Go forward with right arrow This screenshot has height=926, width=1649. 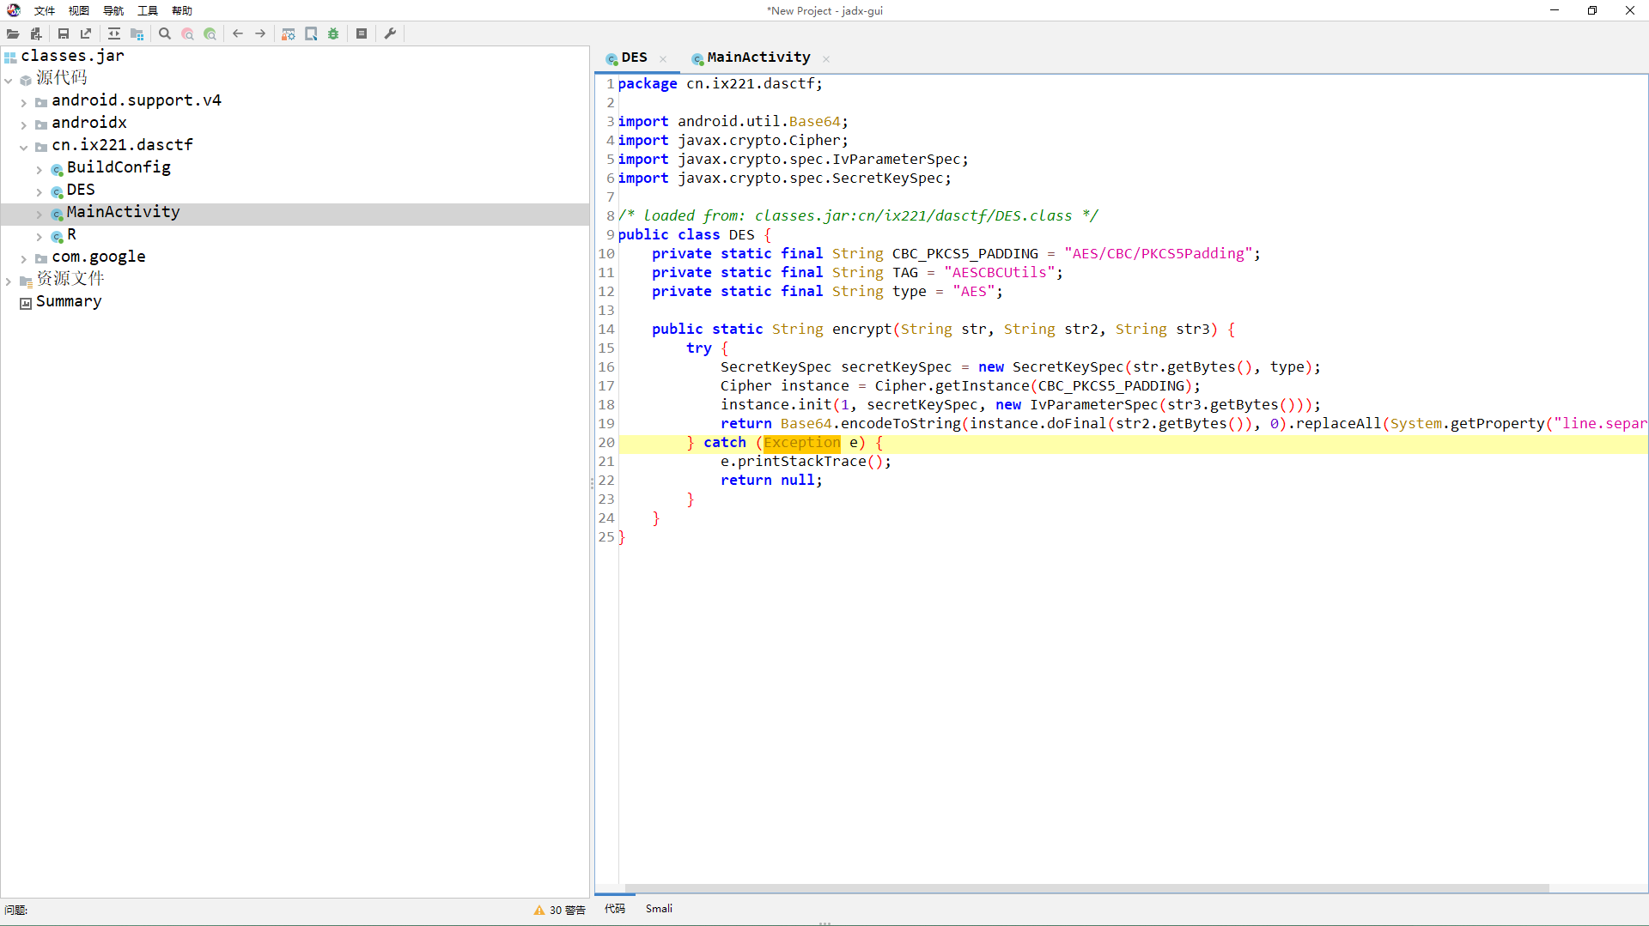260,33
